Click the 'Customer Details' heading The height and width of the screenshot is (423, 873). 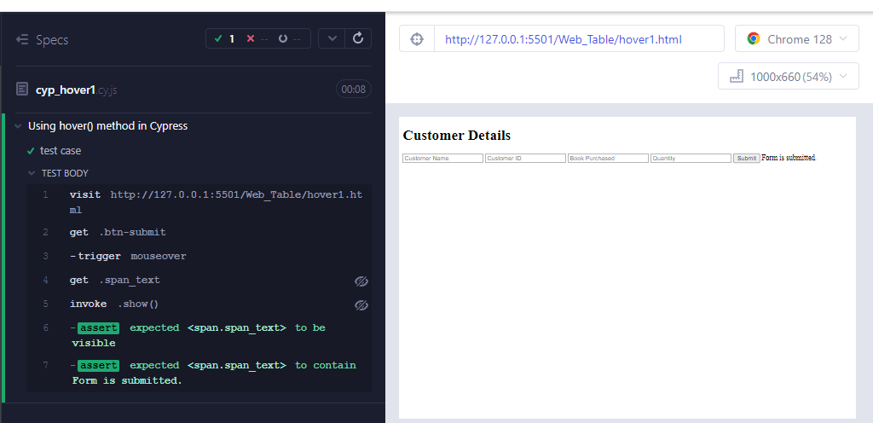(457, 136)
